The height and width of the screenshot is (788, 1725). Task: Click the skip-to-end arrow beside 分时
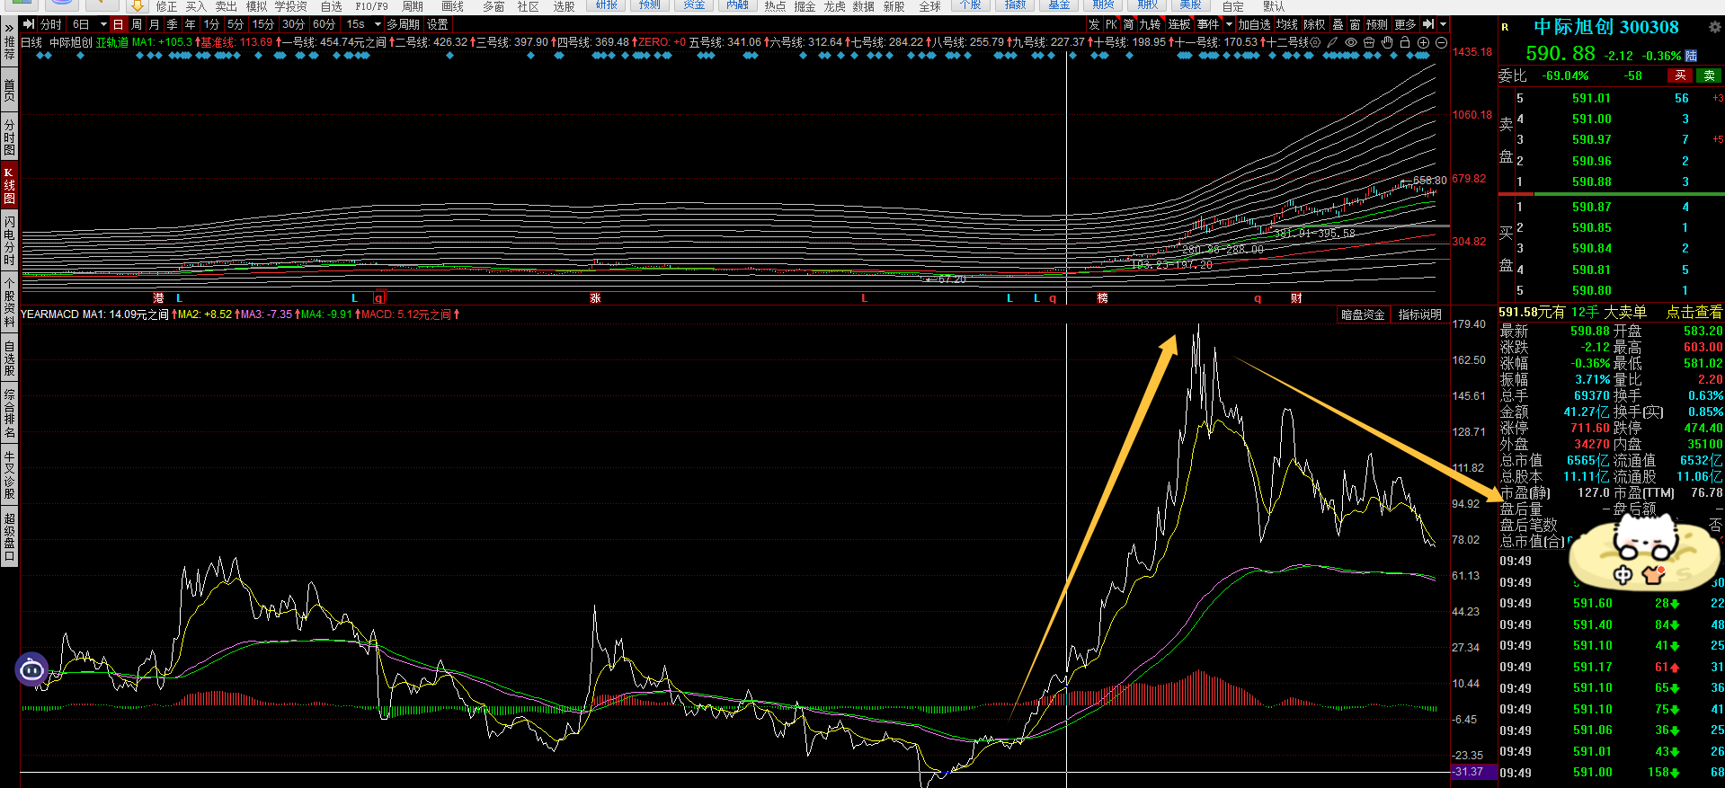click(x=29, y=24)
